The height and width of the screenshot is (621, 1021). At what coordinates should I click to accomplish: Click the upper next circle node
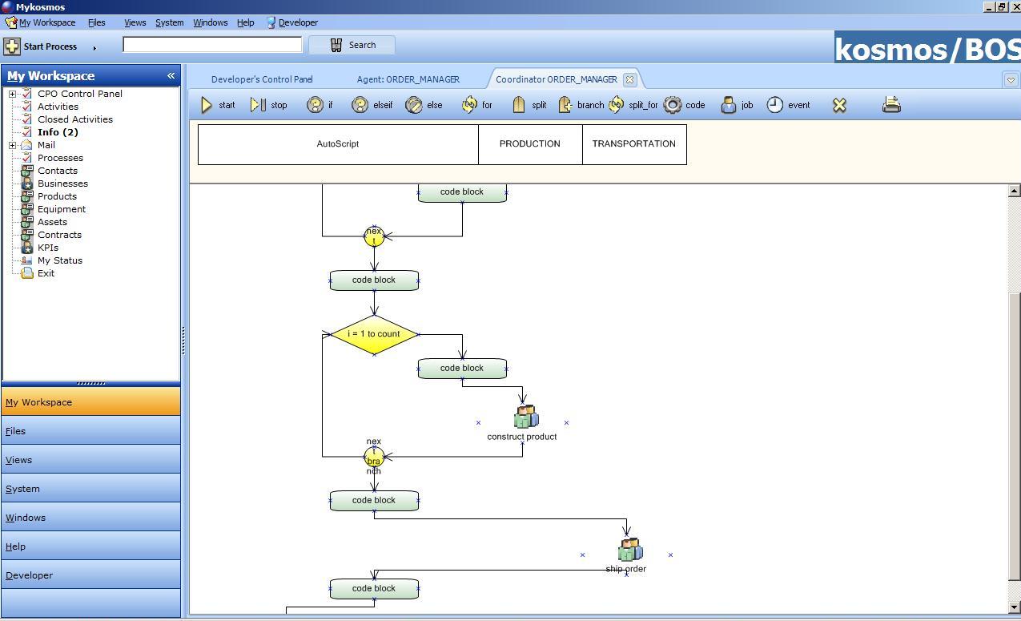pyautogui.click(x=374, y=236)
